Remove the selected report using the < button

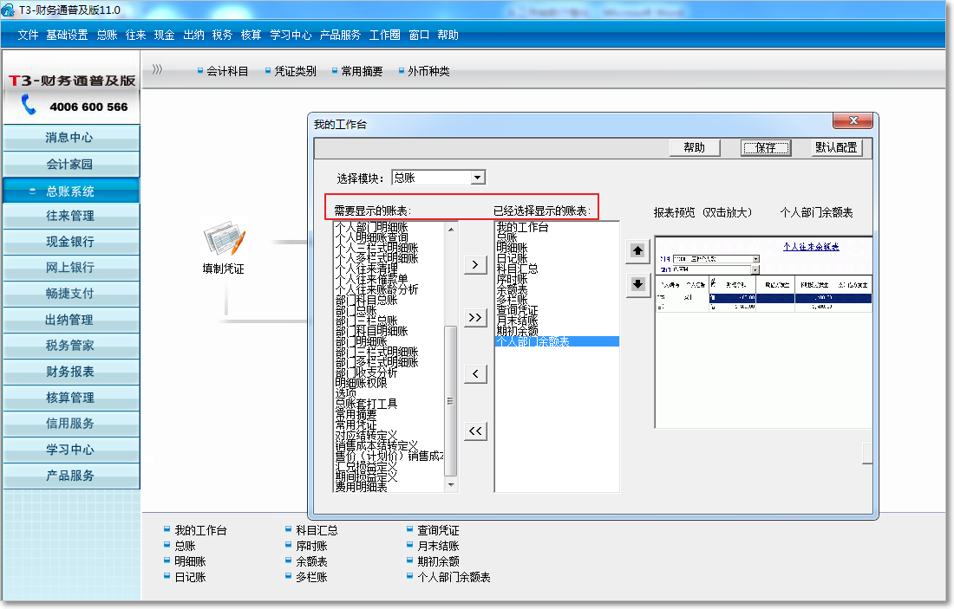(475, 374)
